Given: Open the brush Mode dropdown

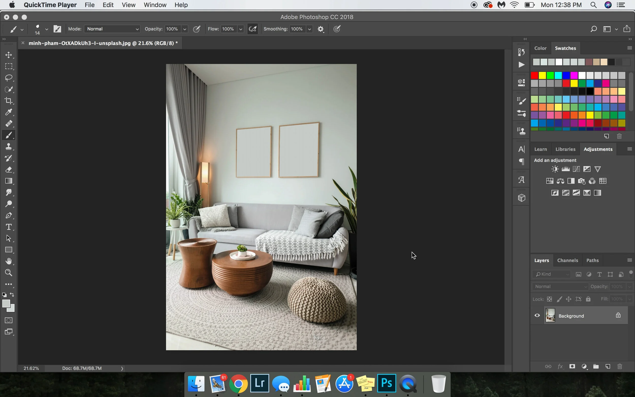Looking at the screenshot, I should coord(112,29).
